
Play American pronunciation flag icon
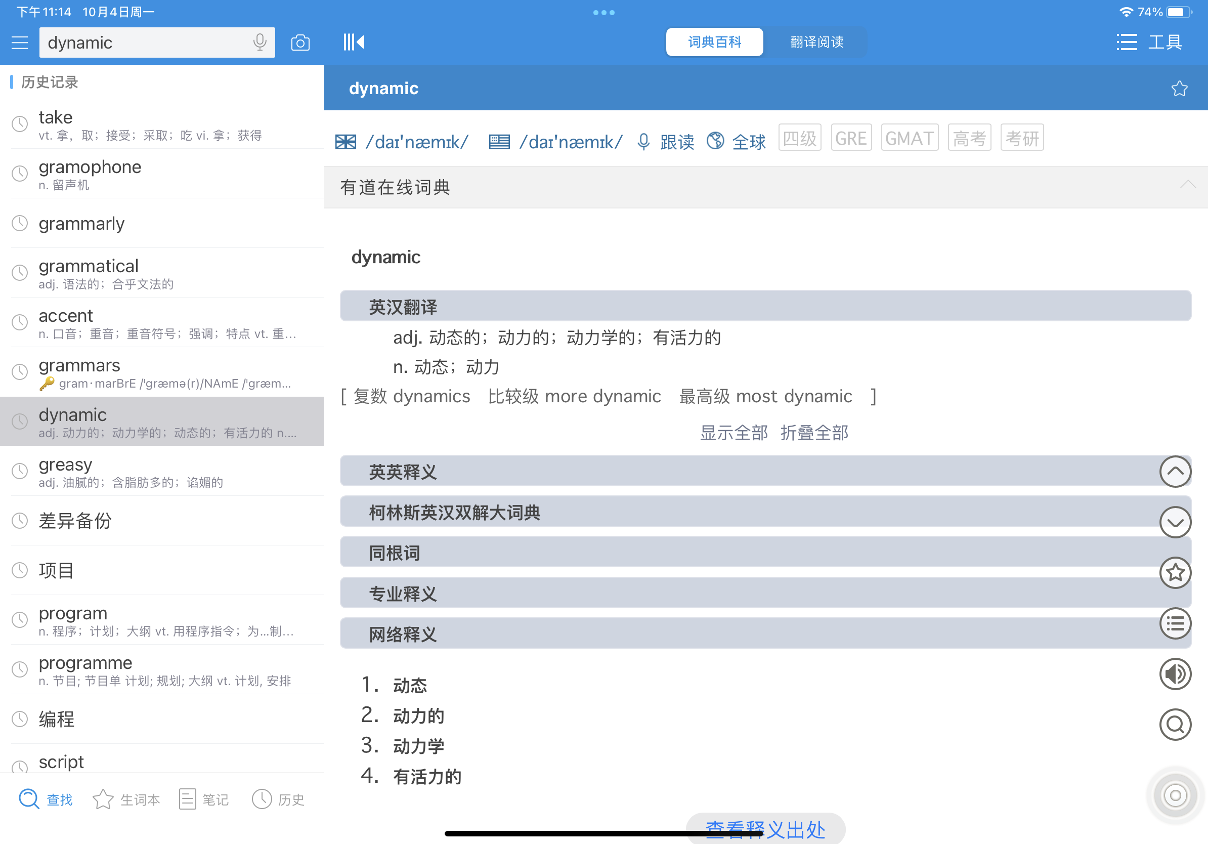point(499,142)
